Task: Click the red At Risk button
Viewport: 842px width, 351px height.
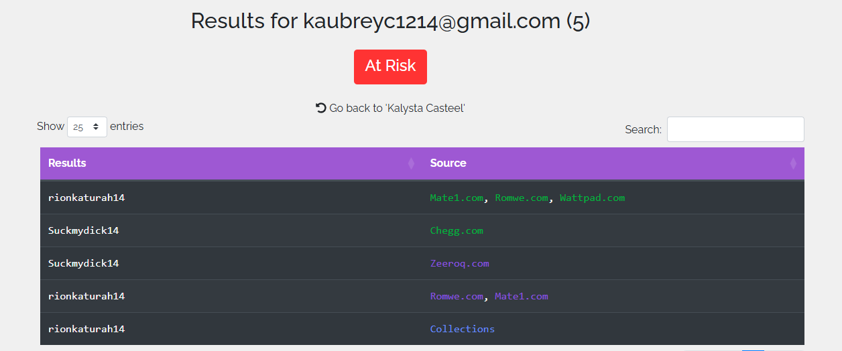Action: (x=390, y=66)
